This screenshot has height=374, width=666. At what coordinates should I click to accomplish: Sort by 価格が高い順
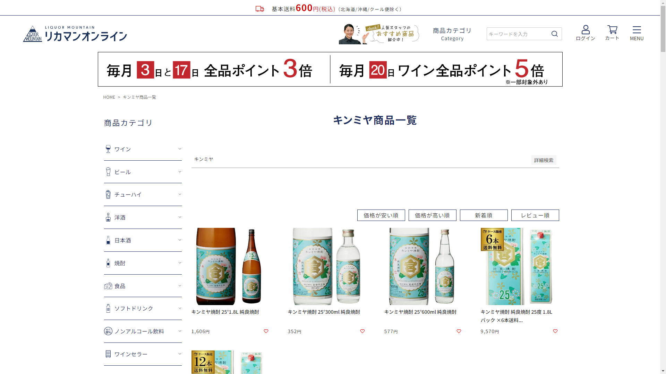click(433, 215)
